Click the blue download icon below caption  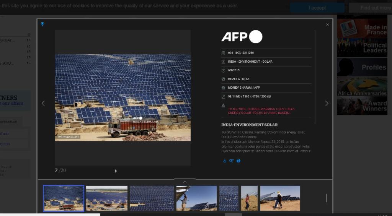225,161
